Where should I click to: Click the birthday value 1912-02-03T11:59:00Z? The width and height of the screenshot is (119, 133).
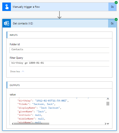(x=51, y=101)
